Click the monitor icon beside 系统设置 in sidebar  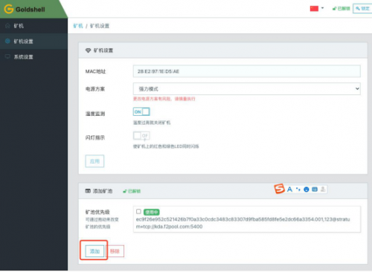click(7, 56)
